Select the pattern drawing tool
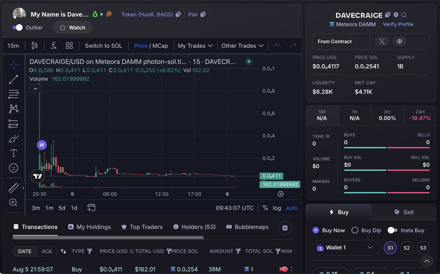This screenshot has width=440, height=274. (14, 109)
